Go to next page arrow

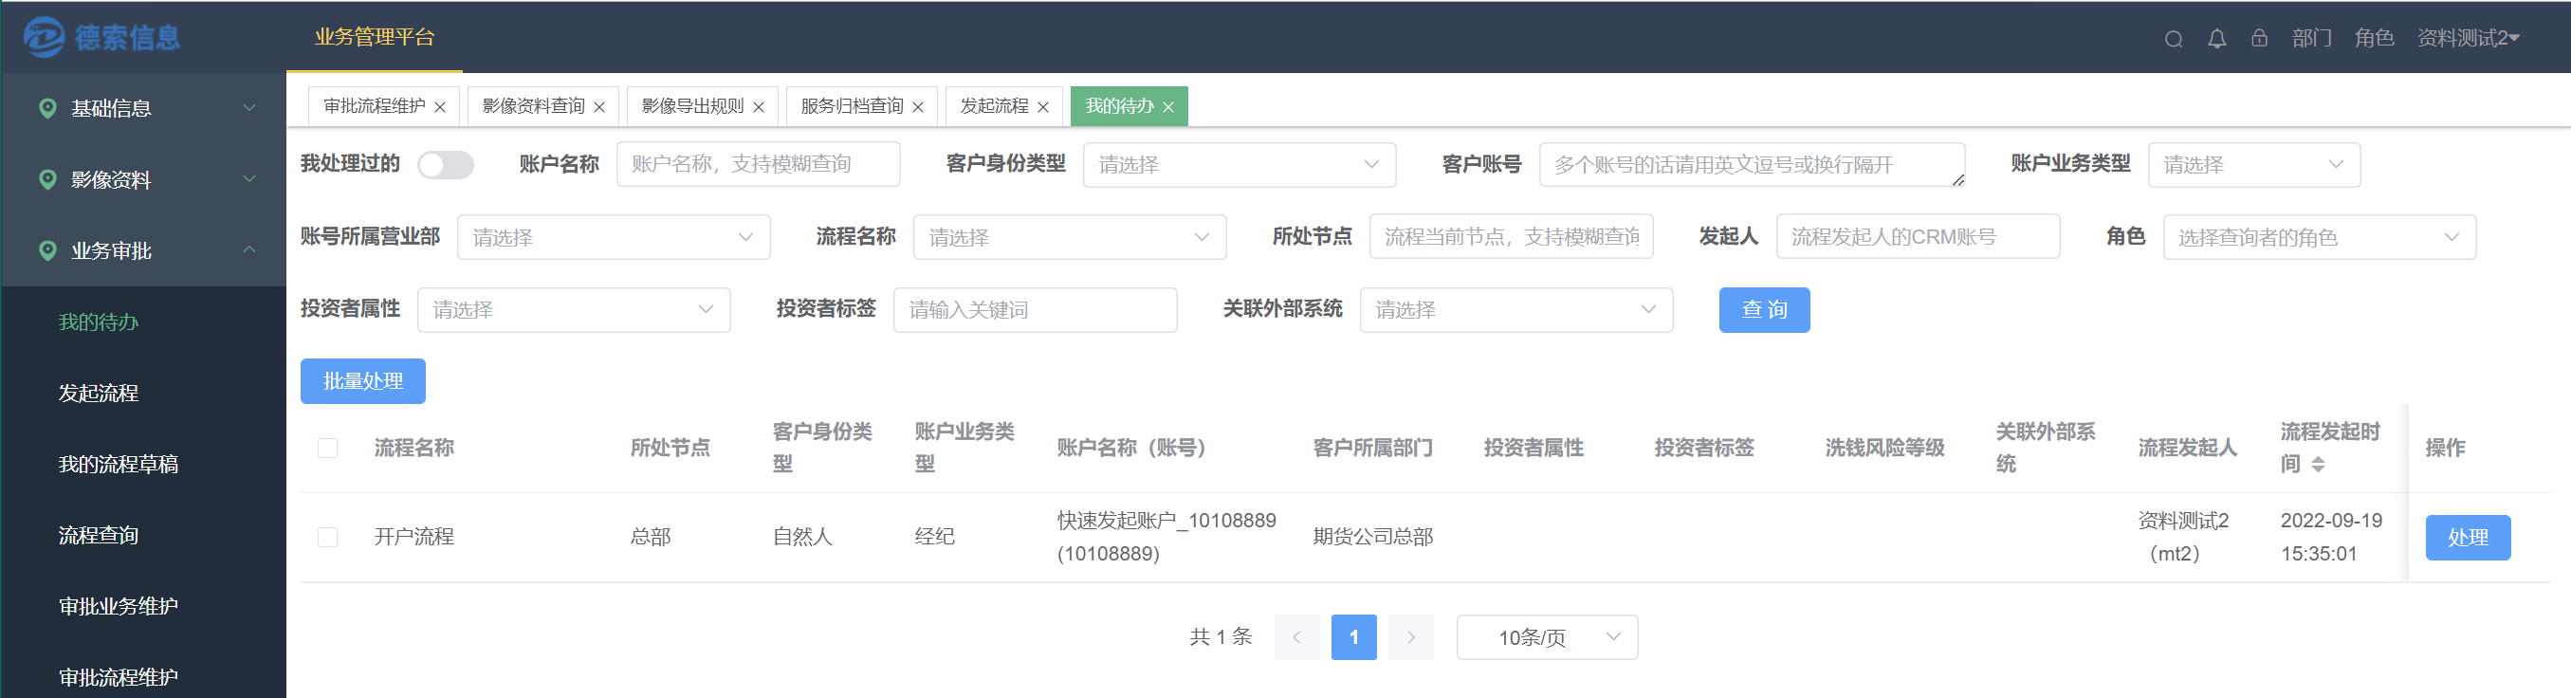coord(1410,637)
